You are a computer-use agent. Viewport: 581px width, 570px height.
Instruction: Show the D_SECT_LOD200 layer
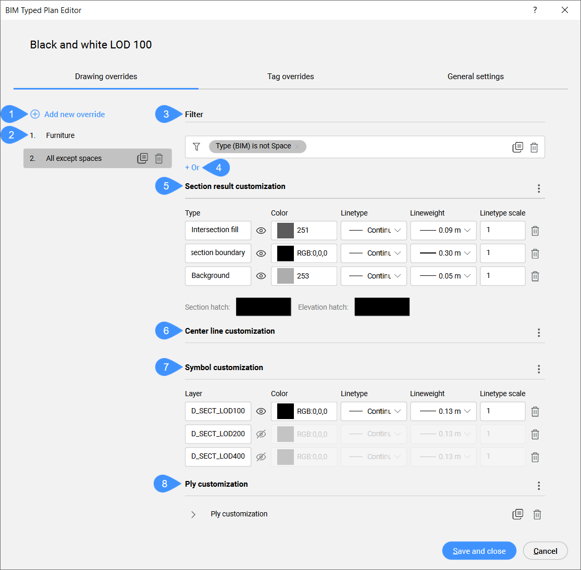coord(261,434)
